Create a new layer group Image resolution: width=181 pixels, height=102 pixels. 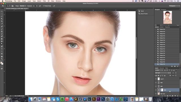click(x=173, y=96)
